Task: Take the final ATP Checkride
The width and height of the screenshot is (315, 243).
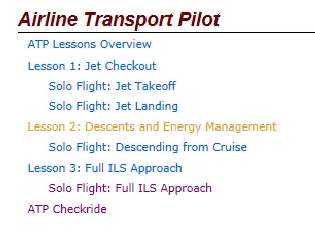Action: tap(67, 209)
